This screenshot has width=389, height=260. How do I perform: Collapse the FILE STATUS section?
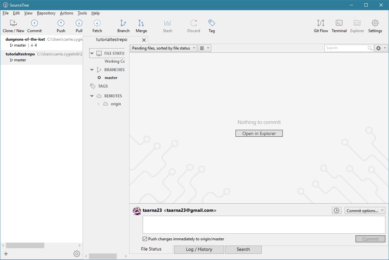tap(92, 53)
